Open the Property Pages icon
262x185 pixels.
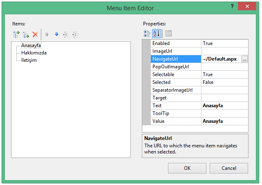[168, 34]
